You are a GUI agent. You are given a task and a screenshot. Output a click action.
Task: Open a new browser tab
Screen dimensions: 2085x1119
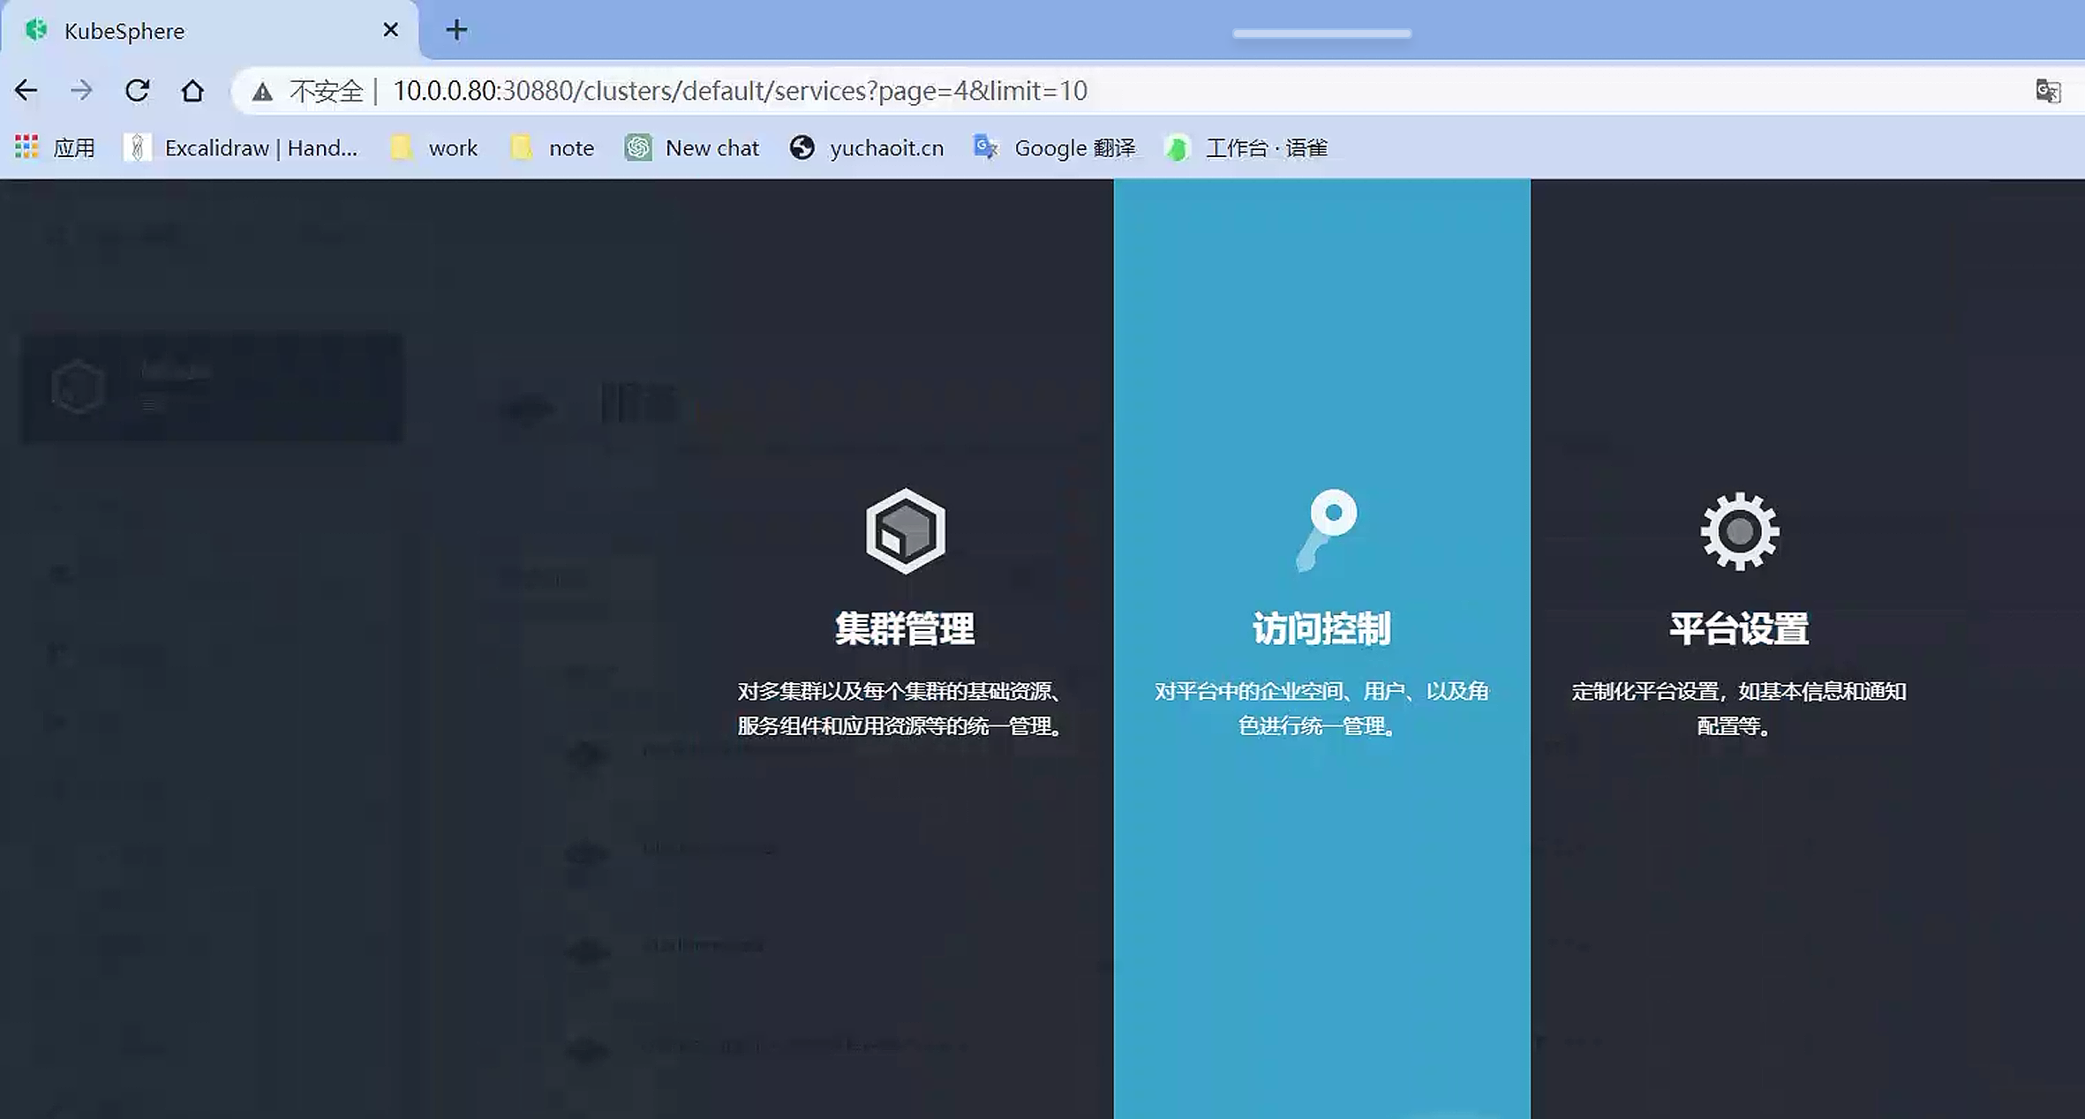click(456, 30)
